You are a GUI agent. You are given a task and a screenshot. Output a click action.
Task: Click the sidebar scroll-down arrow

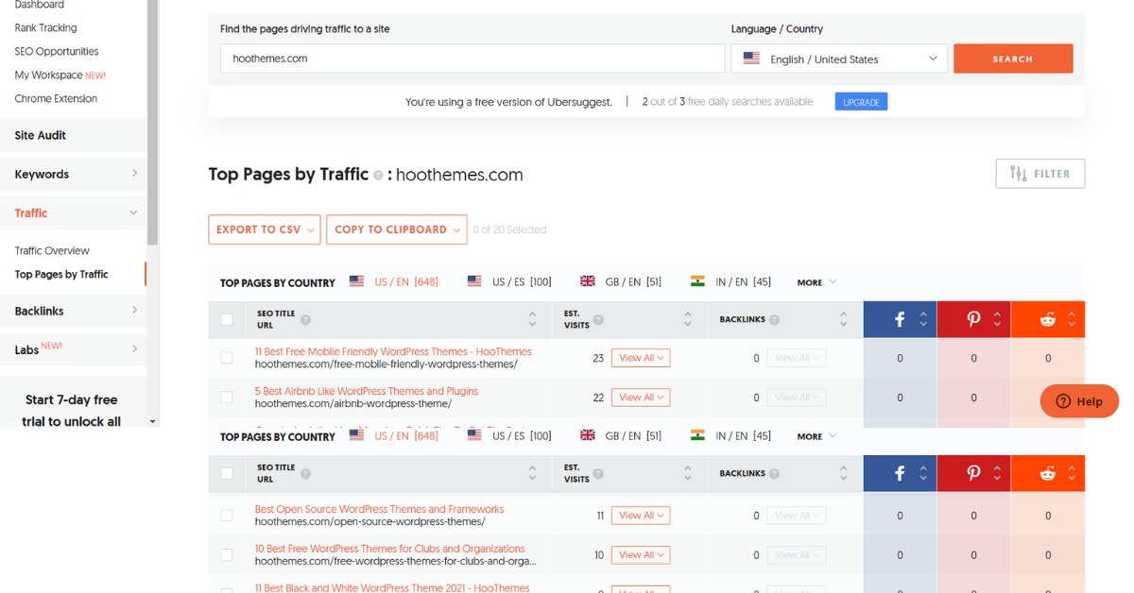tap(153, 421)
